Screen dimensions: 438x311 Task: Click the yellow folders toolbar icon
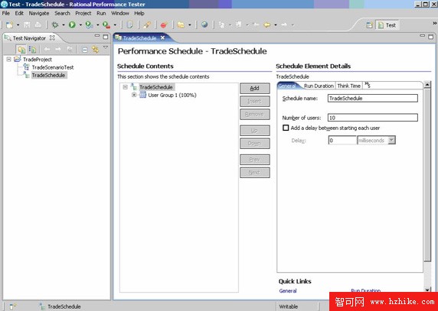tap(181, 24)
